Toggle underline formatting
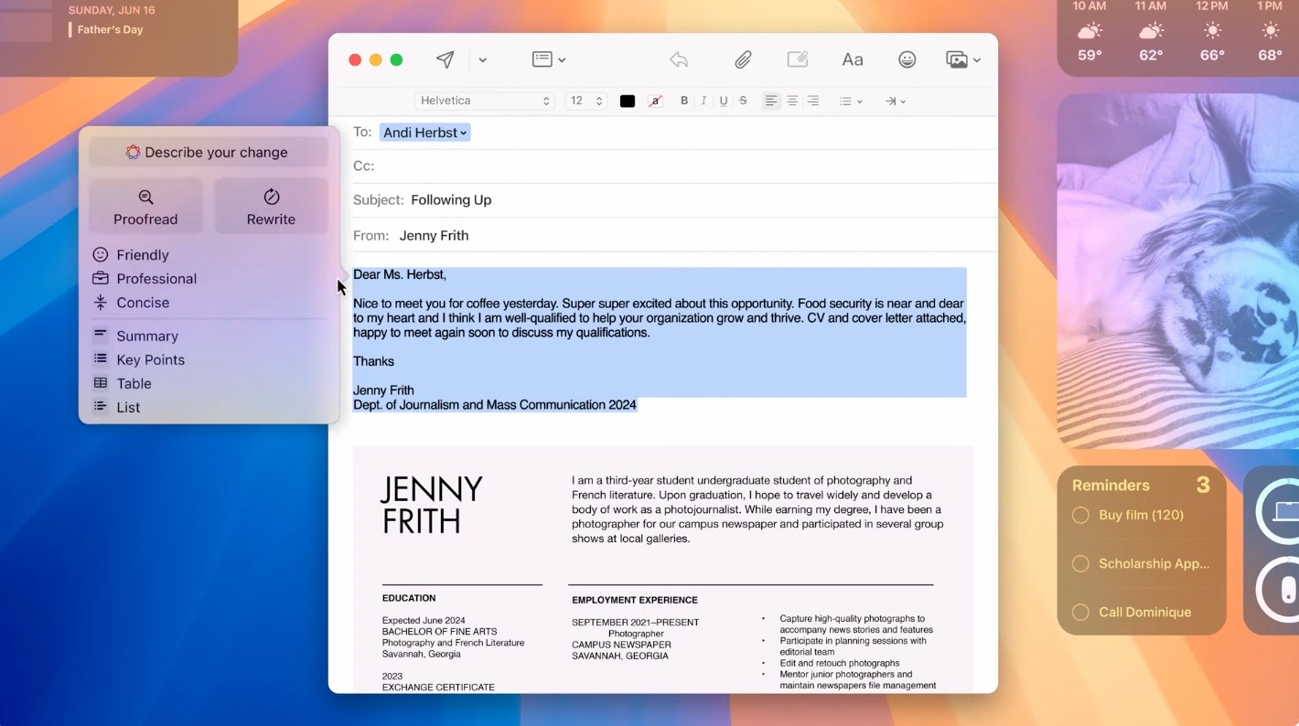Screen dimensions: 1299x726 point(723,101)
